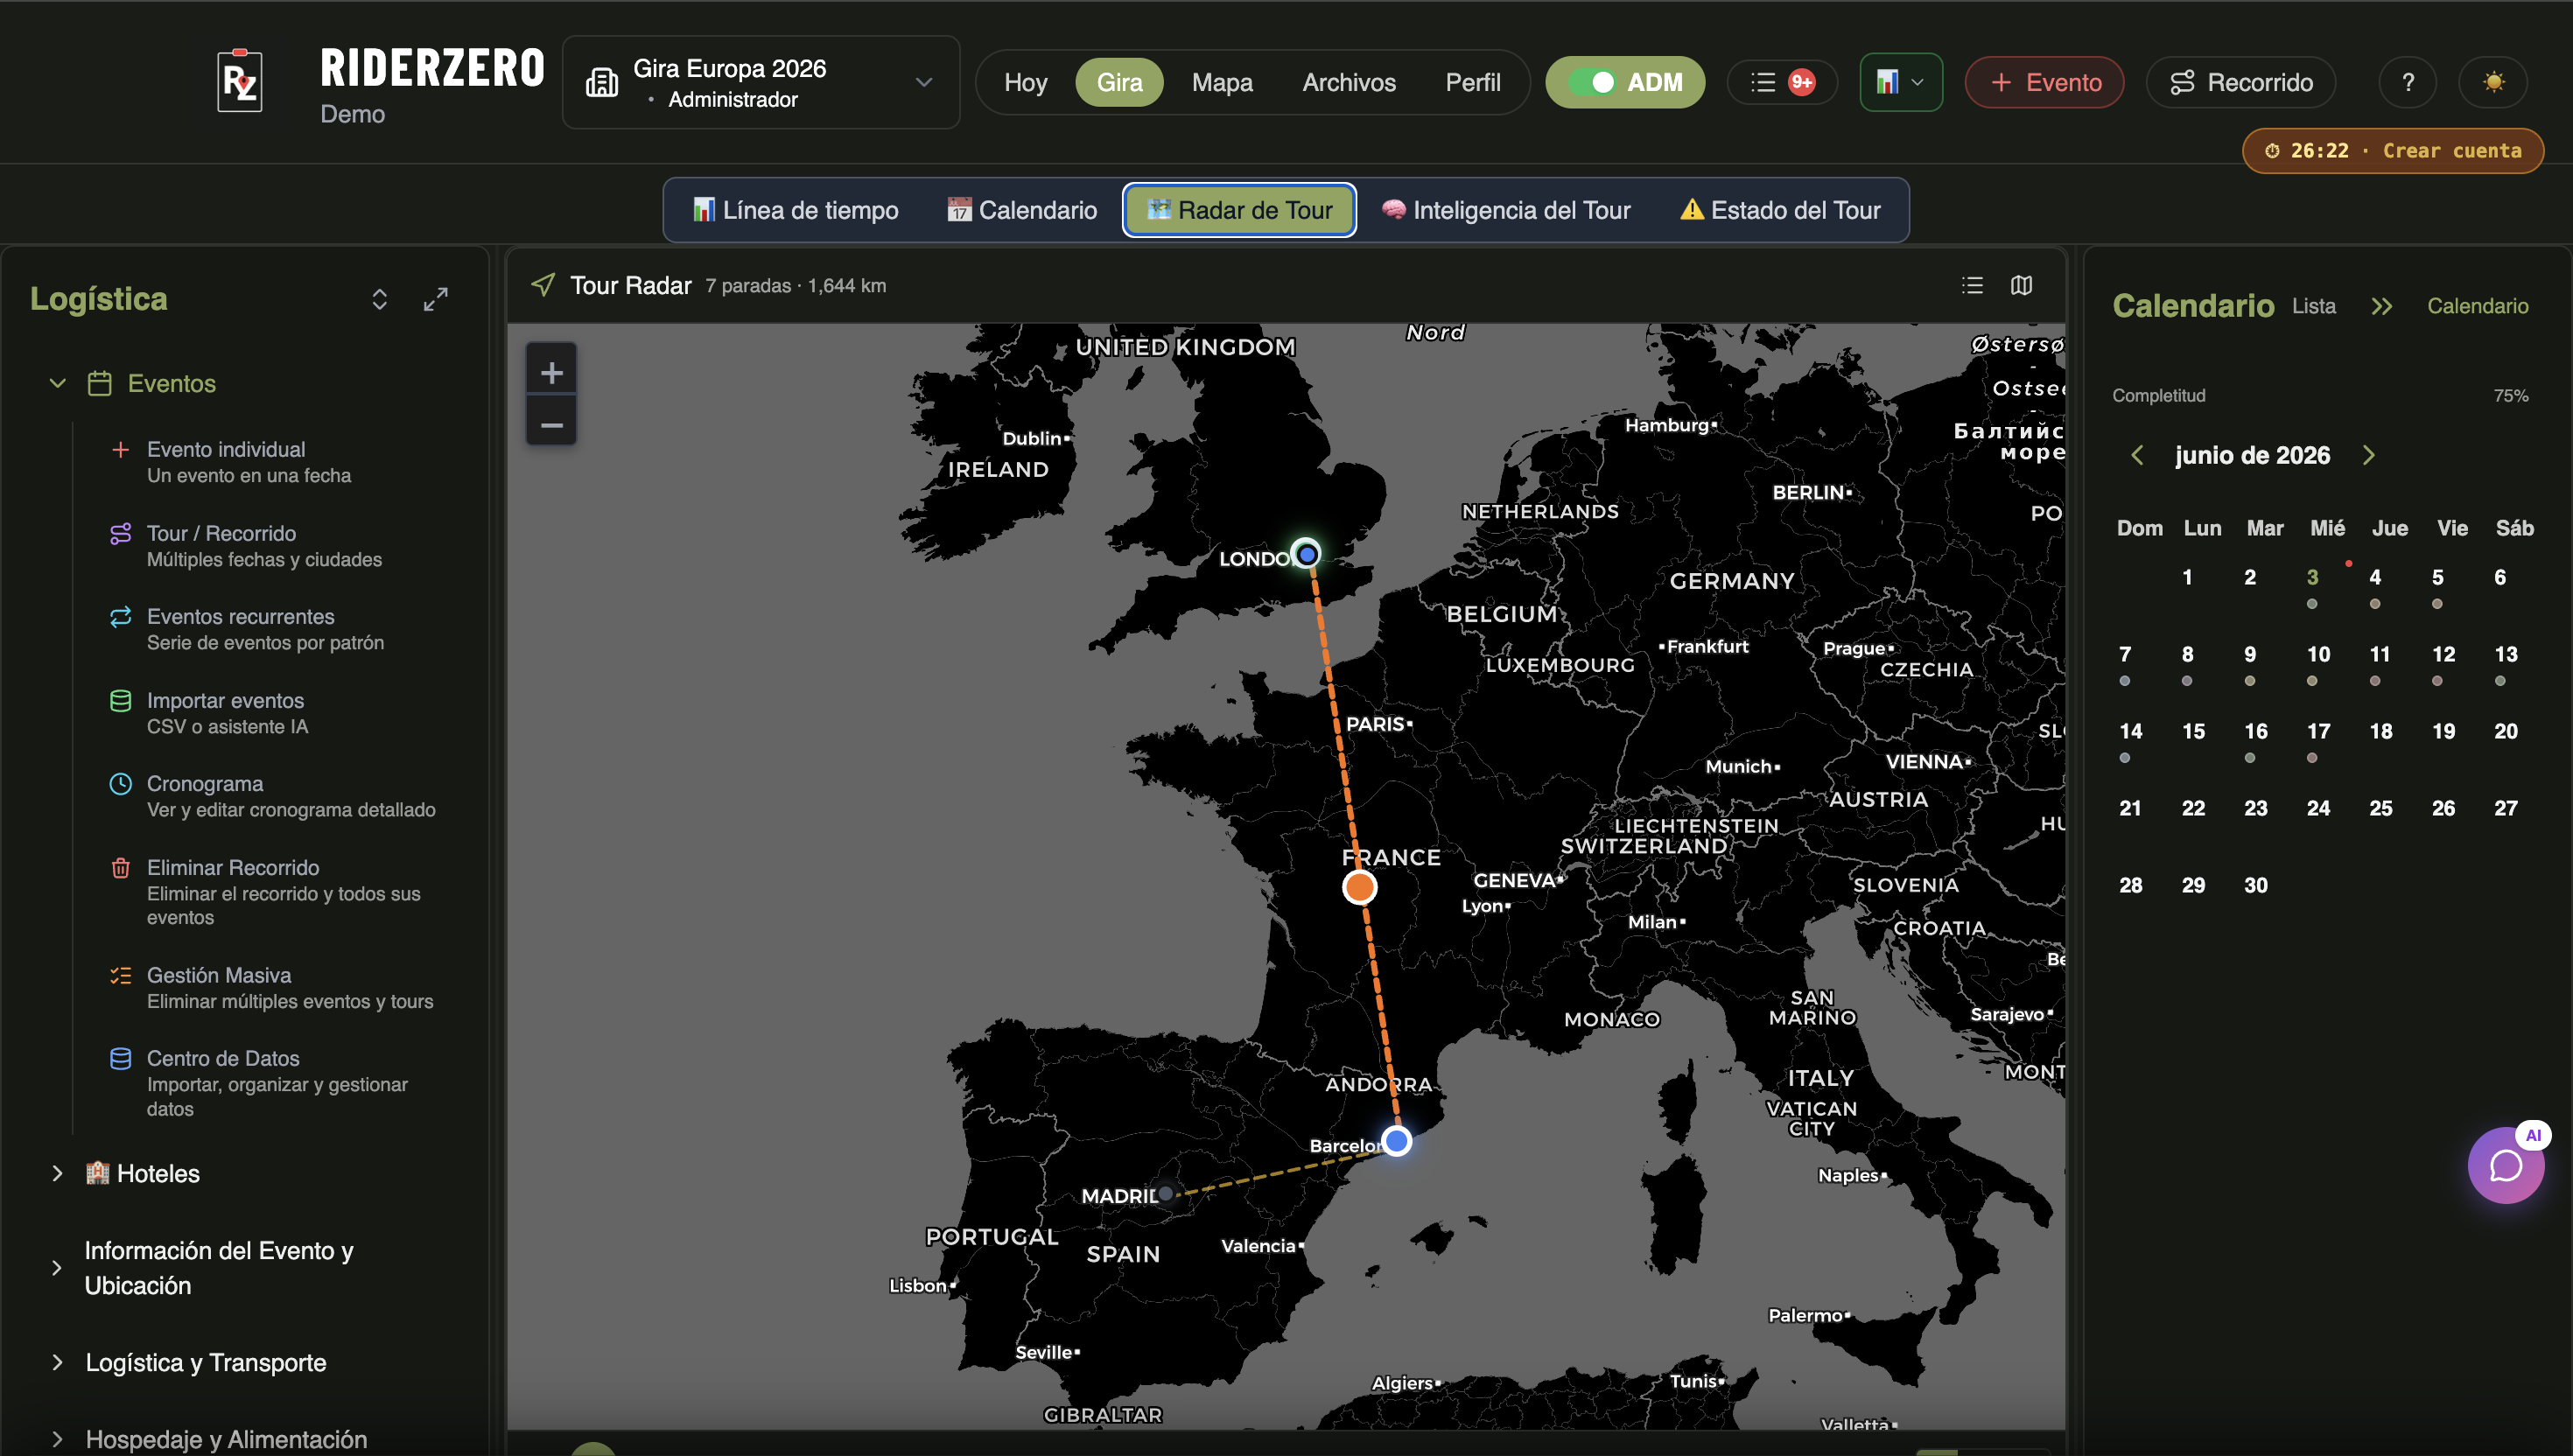The image size is (2573, 1456).
Task: Select June 3 in the calendar
Action: (x=2312, y=578)
